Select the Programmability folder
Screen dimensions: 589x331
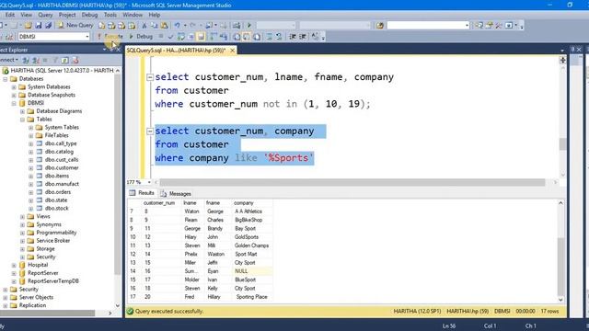[56, 233]
